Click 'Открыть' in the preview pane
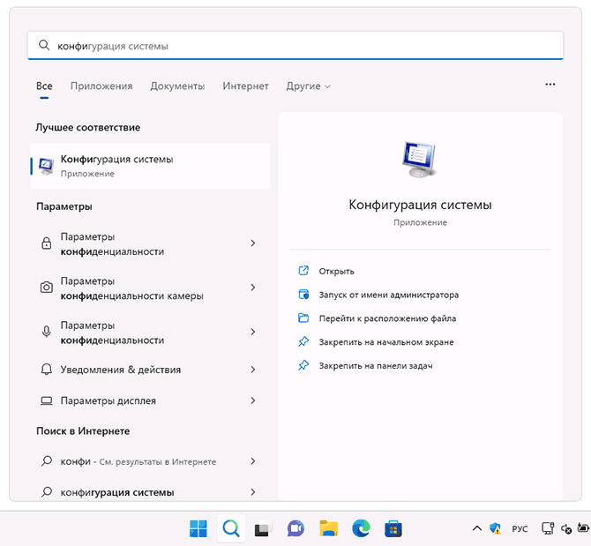Image resolution: width=591 pixels, height=546 pixels. click(x=336, y=272)
